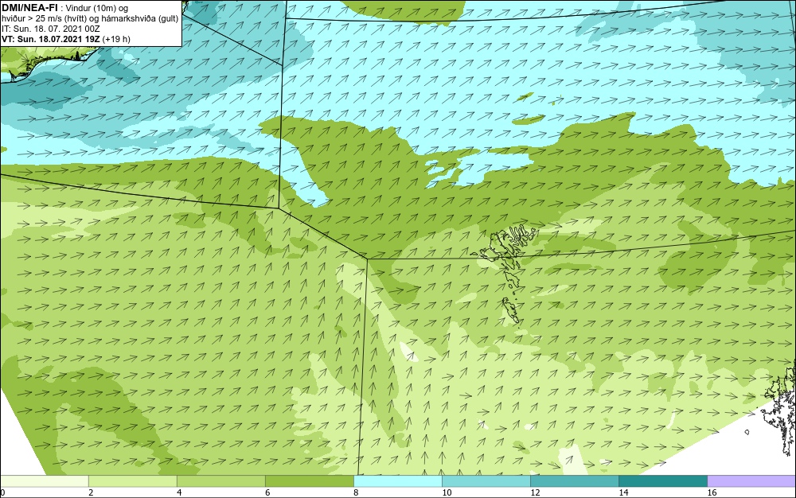Click the 14-16 m/s dark teal swatch
The width and height of the screenshot is (796, 498).
(x=662, y=481)
